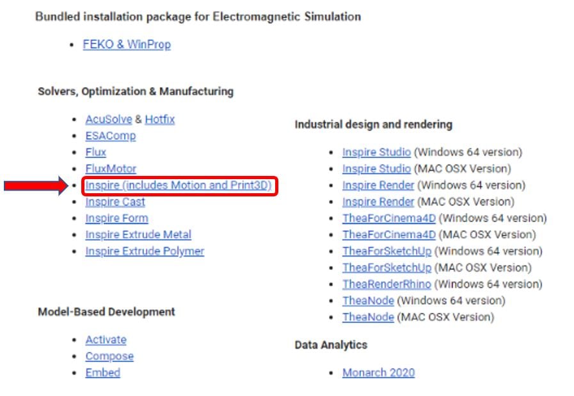574x396 pixels.
Task: Open TheaForCinema4D Windows 64 version link
Action: (389, 218)
